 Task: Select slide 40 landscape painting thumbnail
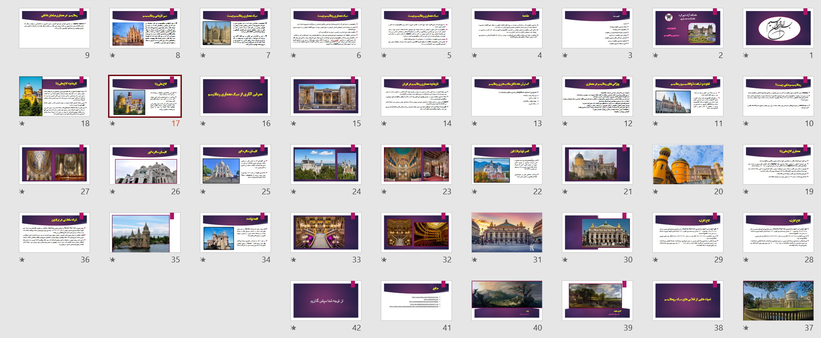[506, 301]
